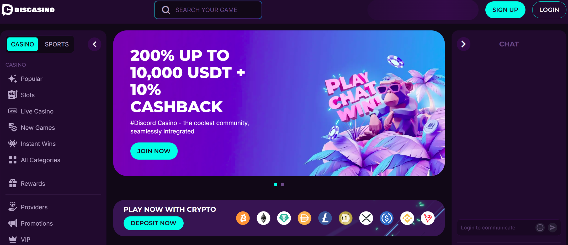The image size is (568, 245).
Task: Click the JOIN NOW button
Action: click(x=154, y=151)
